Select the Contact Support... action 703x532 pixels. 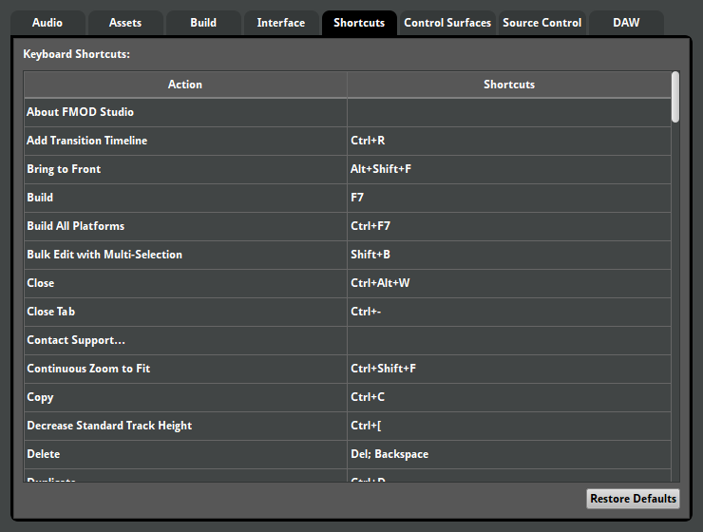point(185,340)
